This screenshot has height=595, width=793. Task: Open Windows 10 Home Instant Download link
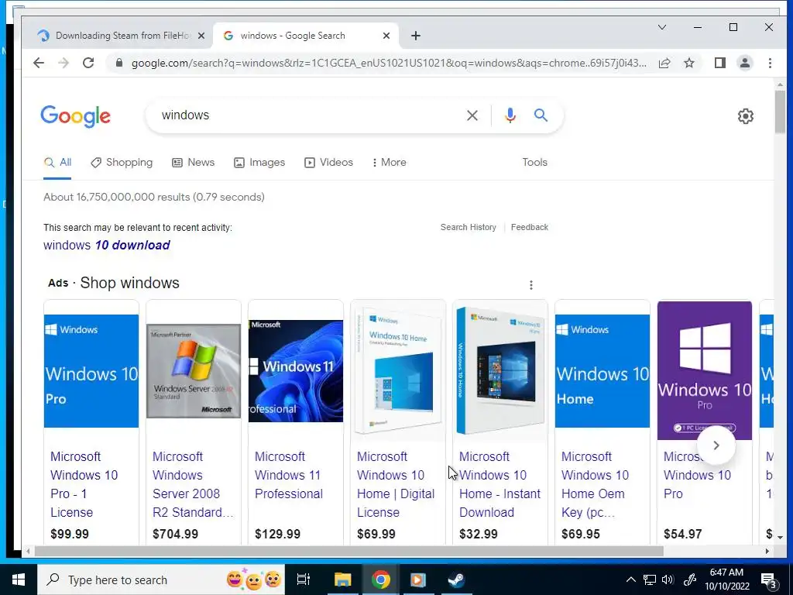point(500,484)
